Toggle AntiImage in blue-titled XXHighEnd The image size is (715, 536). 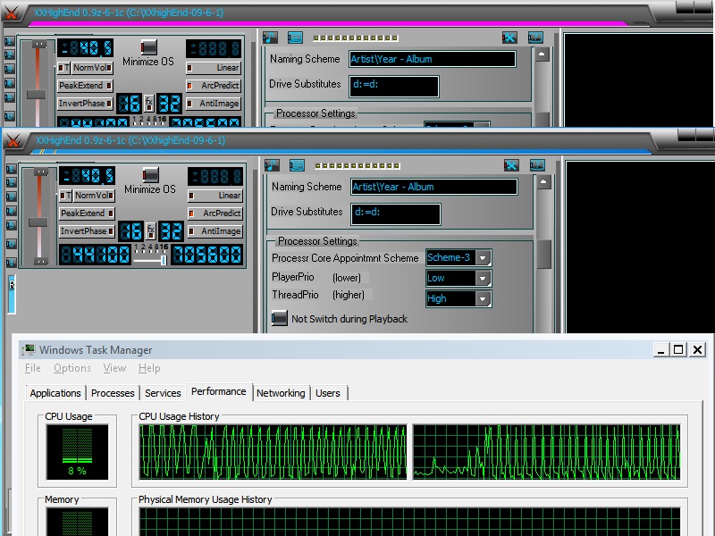point(215,231)
